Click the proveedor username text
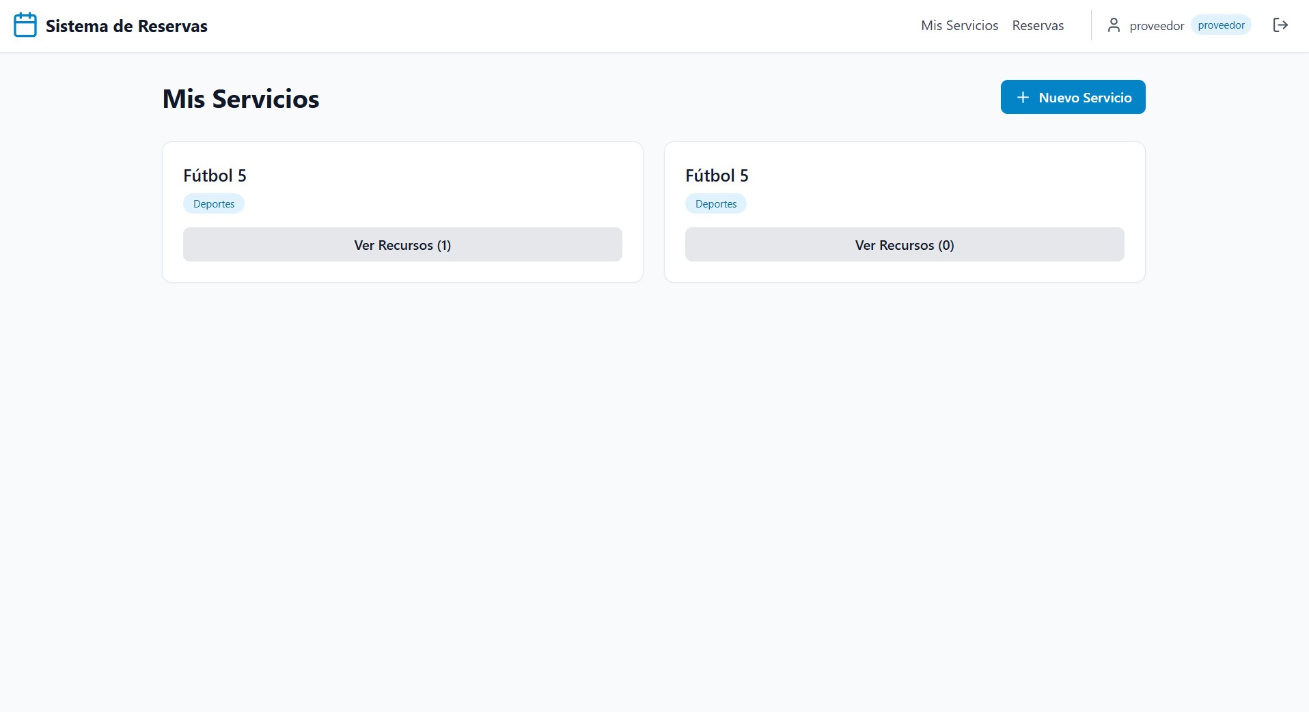 click(x=1156, y=26)
